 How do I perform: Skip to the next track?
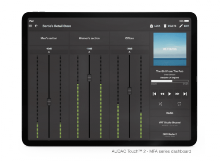pyautogui.click(x=185, y=94)
